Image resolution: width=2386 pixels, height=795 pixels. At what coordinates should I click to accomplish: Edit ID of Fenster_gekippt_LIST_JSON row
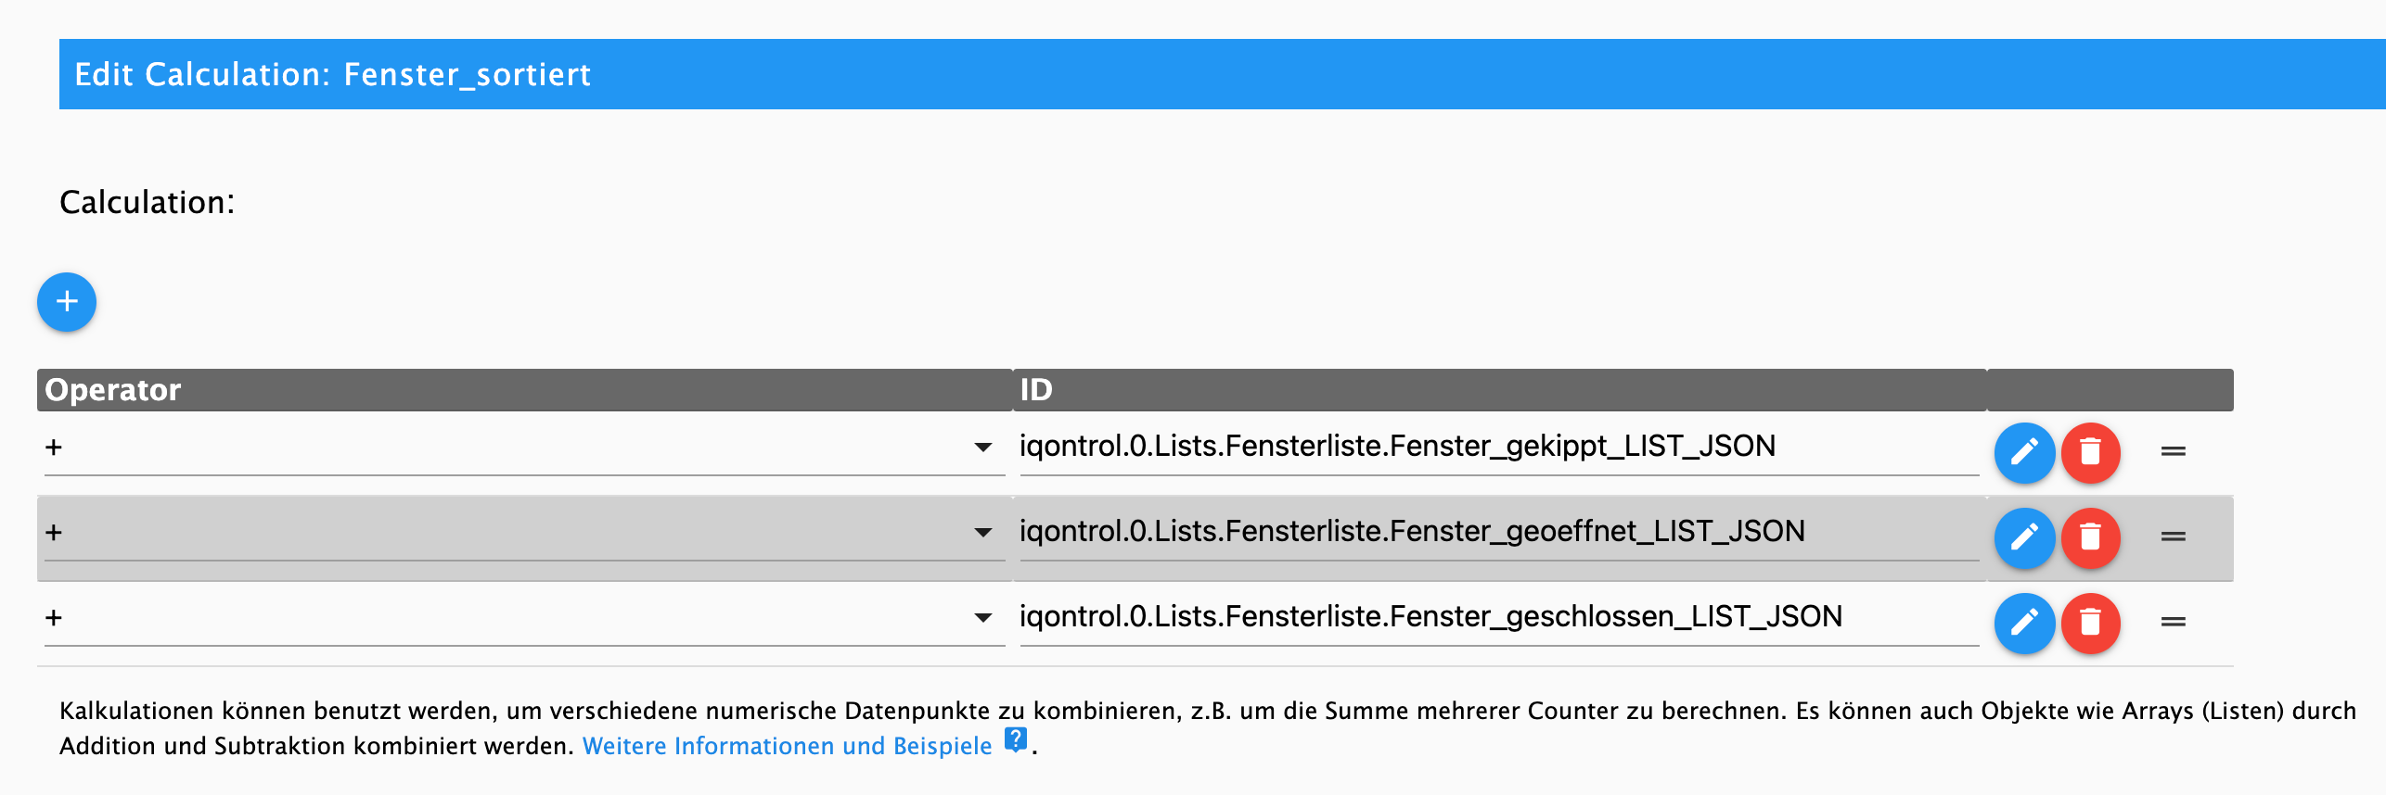(2024, 452)
